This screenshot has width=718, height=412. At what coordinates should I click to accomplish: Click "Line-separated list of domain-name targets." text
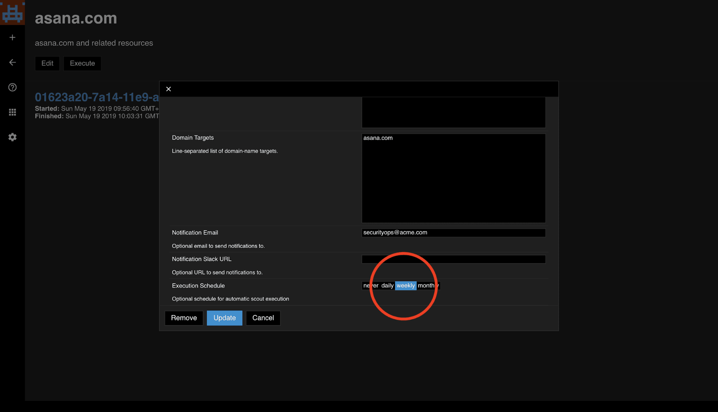(x=225, y=151)
